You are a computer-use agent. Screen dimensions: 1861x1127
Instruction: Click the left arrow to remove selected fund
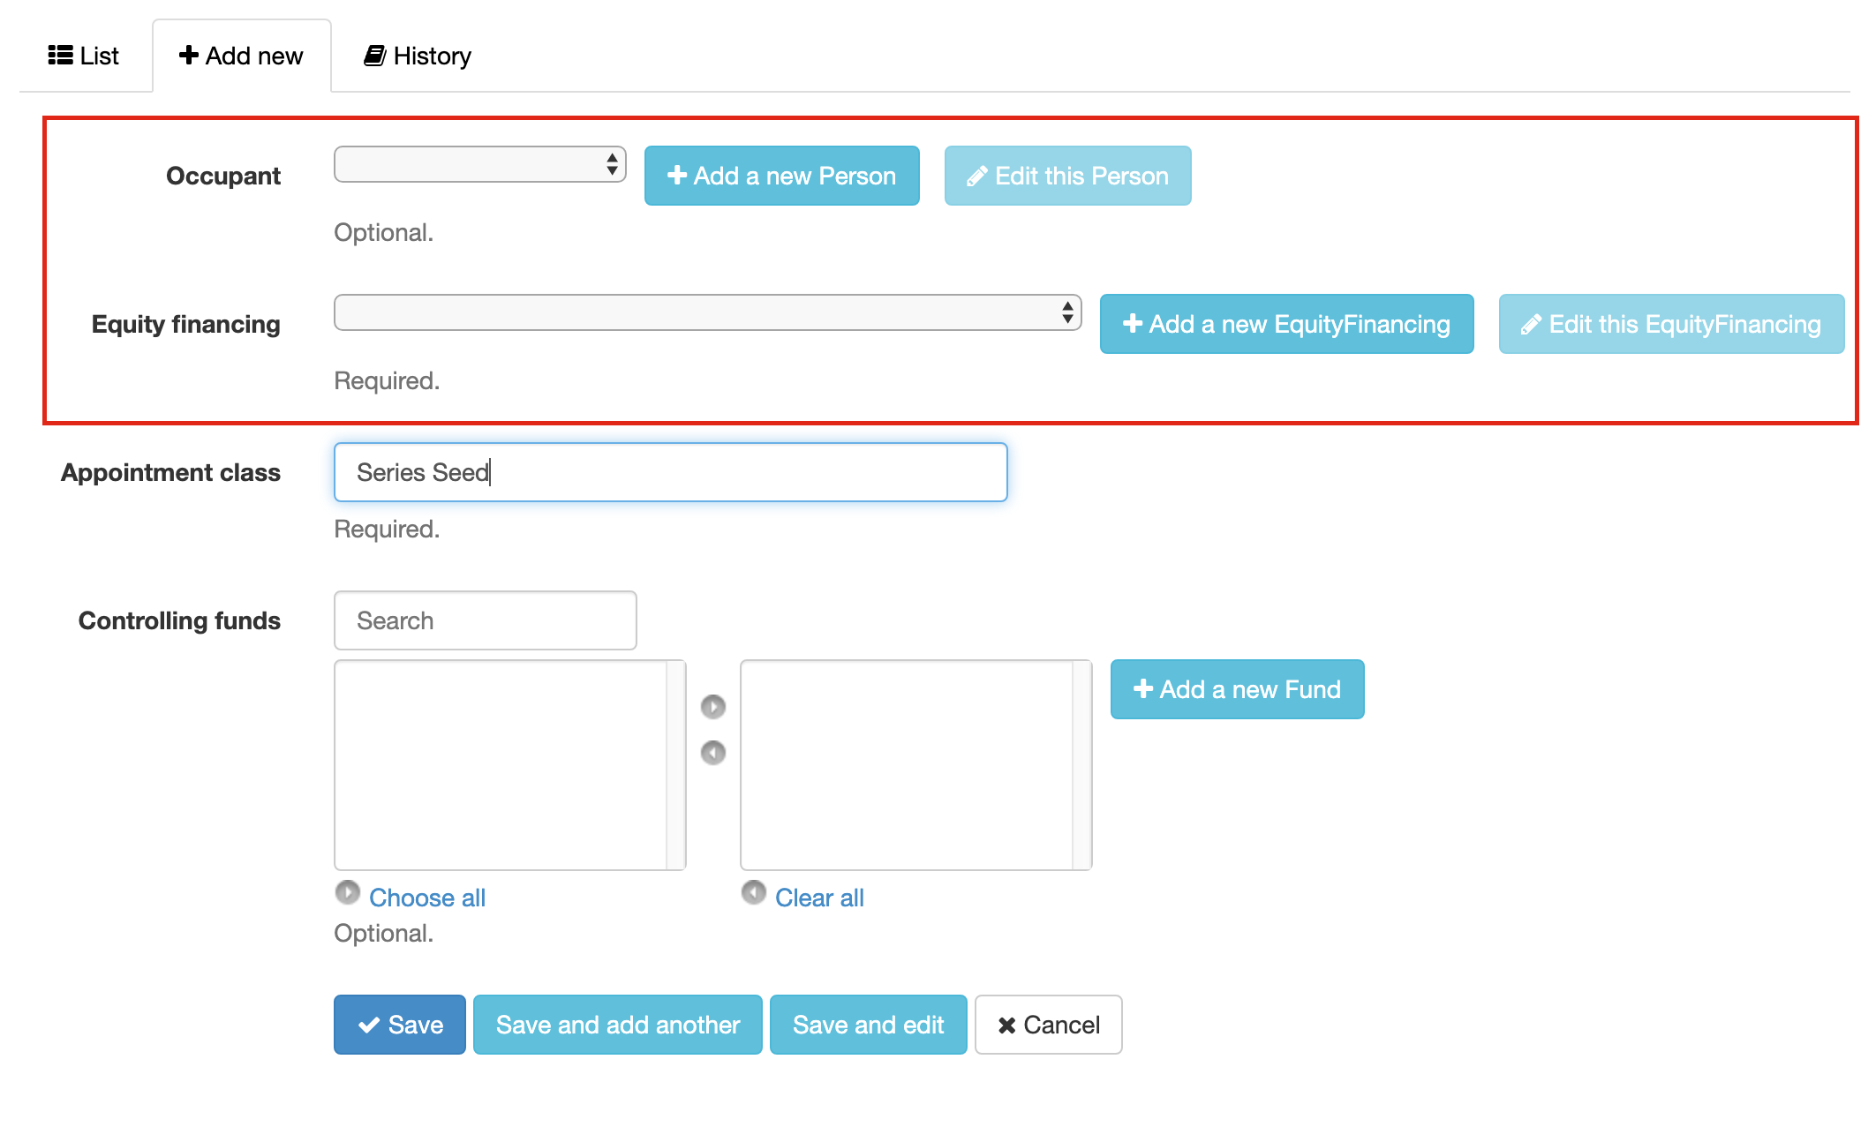712,753
